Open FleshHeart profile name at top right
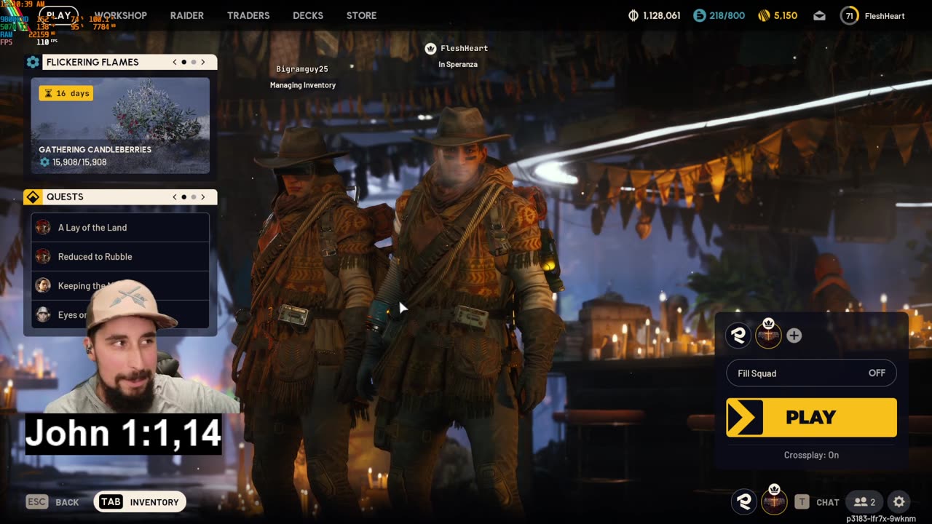 885,16
